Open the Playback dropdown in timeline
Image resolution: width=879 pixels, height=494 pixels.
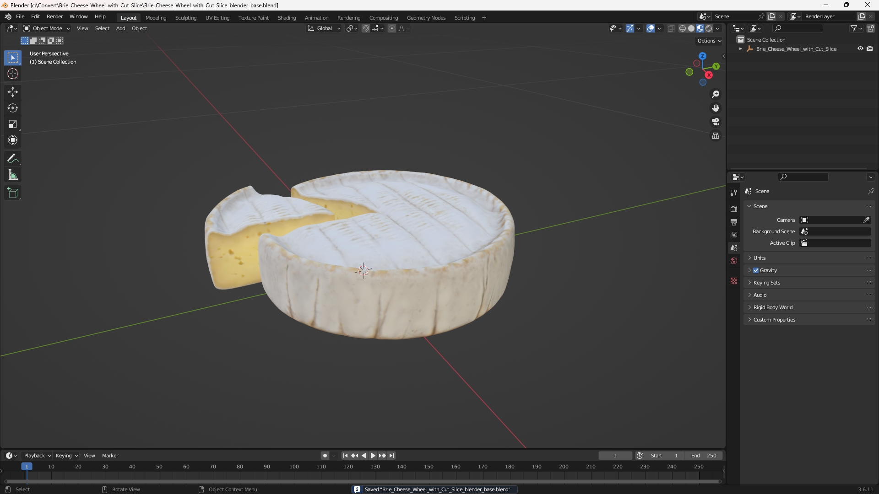pyautogui.click(x=37, y=456)
